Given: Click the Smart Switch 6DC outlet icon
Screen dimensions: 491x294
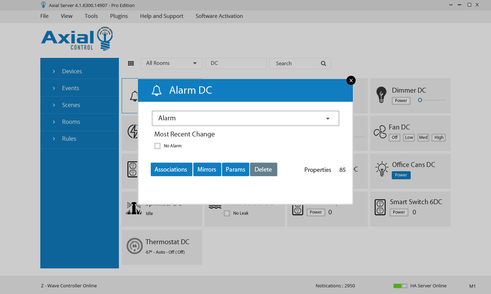Looking at the screenshot, I should [x=380, y=207].
